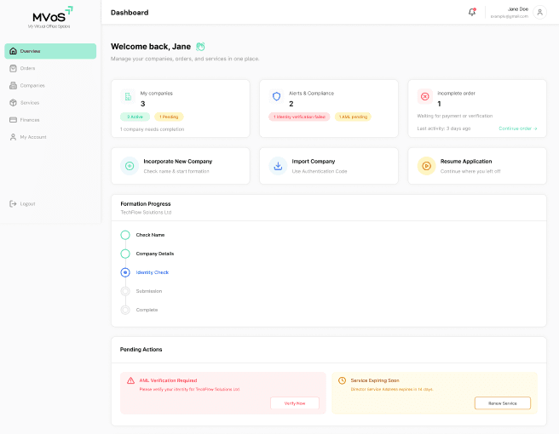This screenshot has width=559, height=434.
Task: Click the TechFlow Solutions Ltd subtitle
Action: coord(146,213)
